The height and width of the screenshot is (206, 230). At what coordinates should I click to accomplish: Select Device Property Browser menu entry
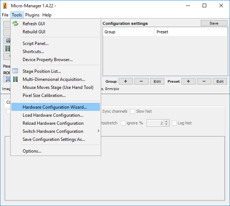(x=47, y=60)
